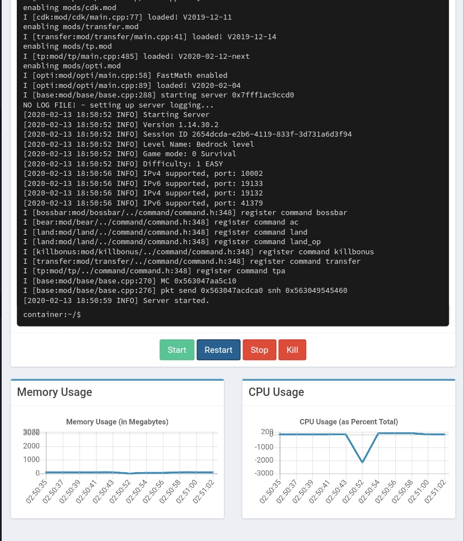
Task: Select the 'Starting Server' log line
Action: click(116, 115)
